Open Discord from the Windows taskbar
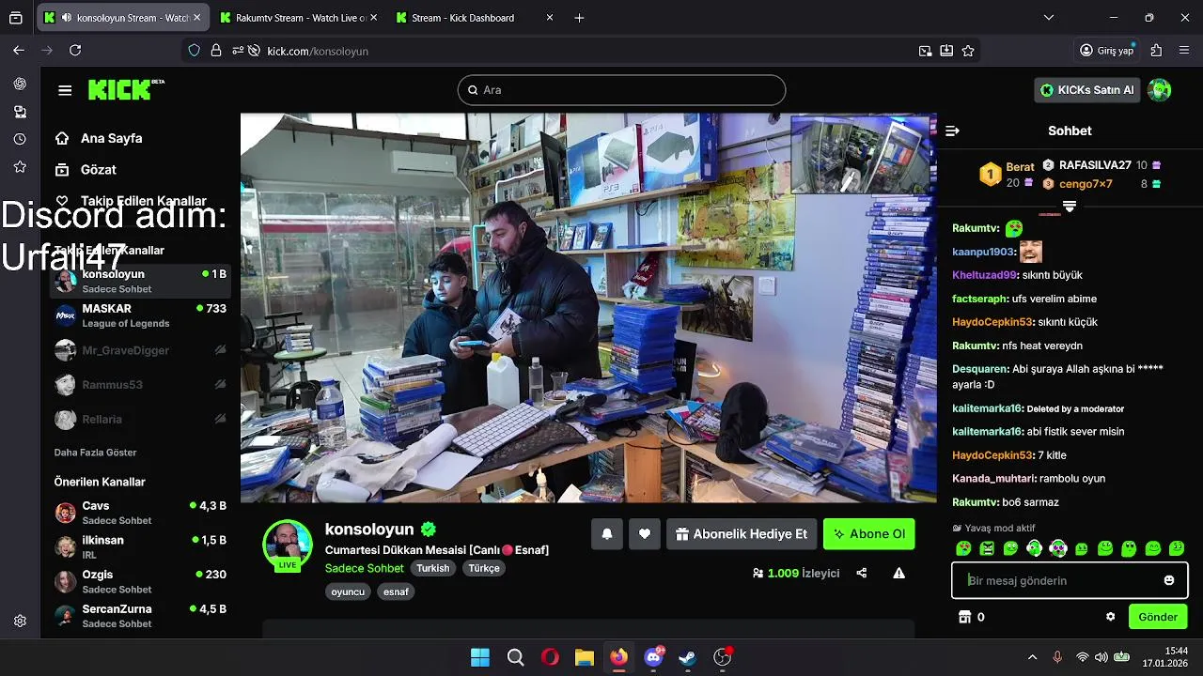 pyautogui.click(x=653, y=657)
